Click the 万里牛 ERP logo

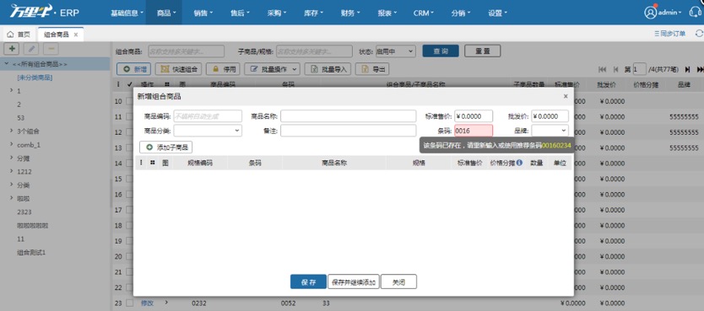tap(44, 12)
